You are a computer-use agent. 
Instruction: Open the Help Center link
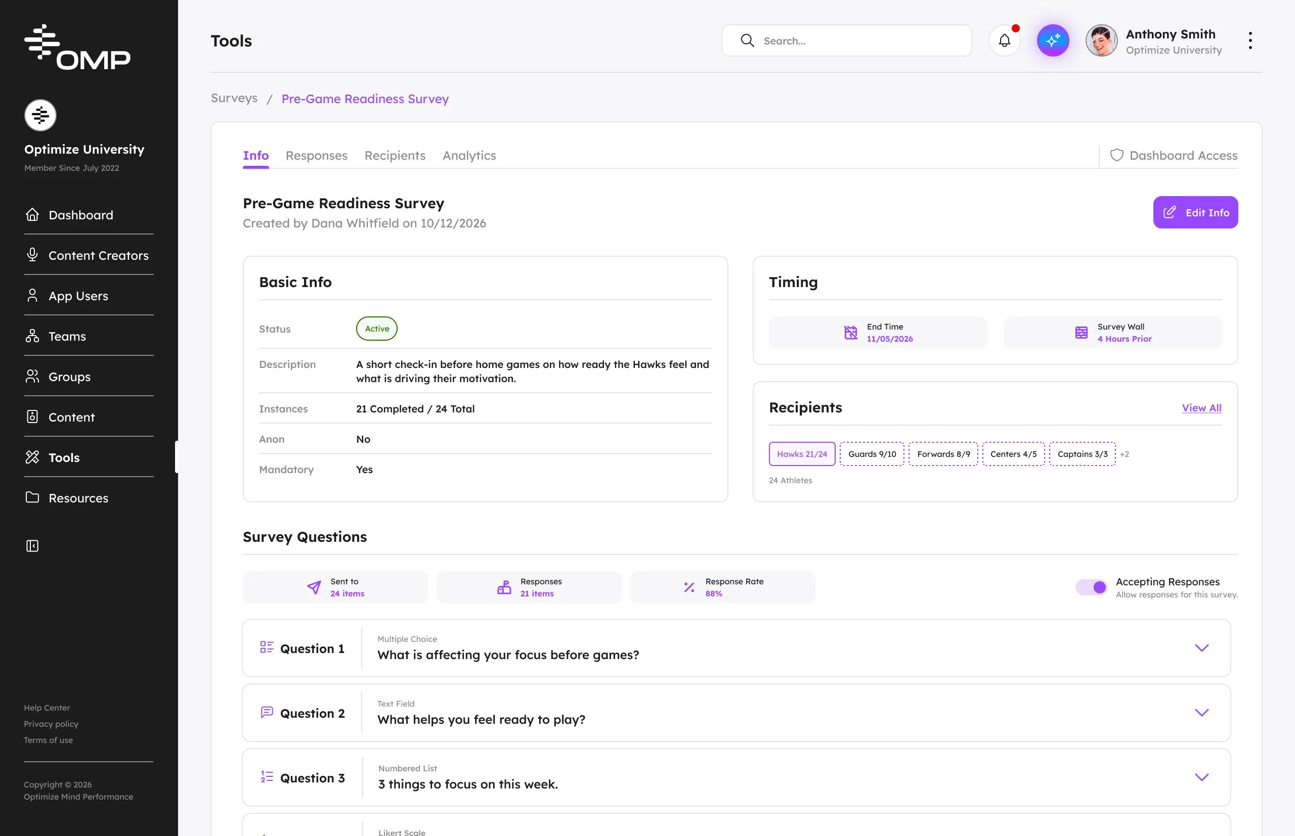47,707
